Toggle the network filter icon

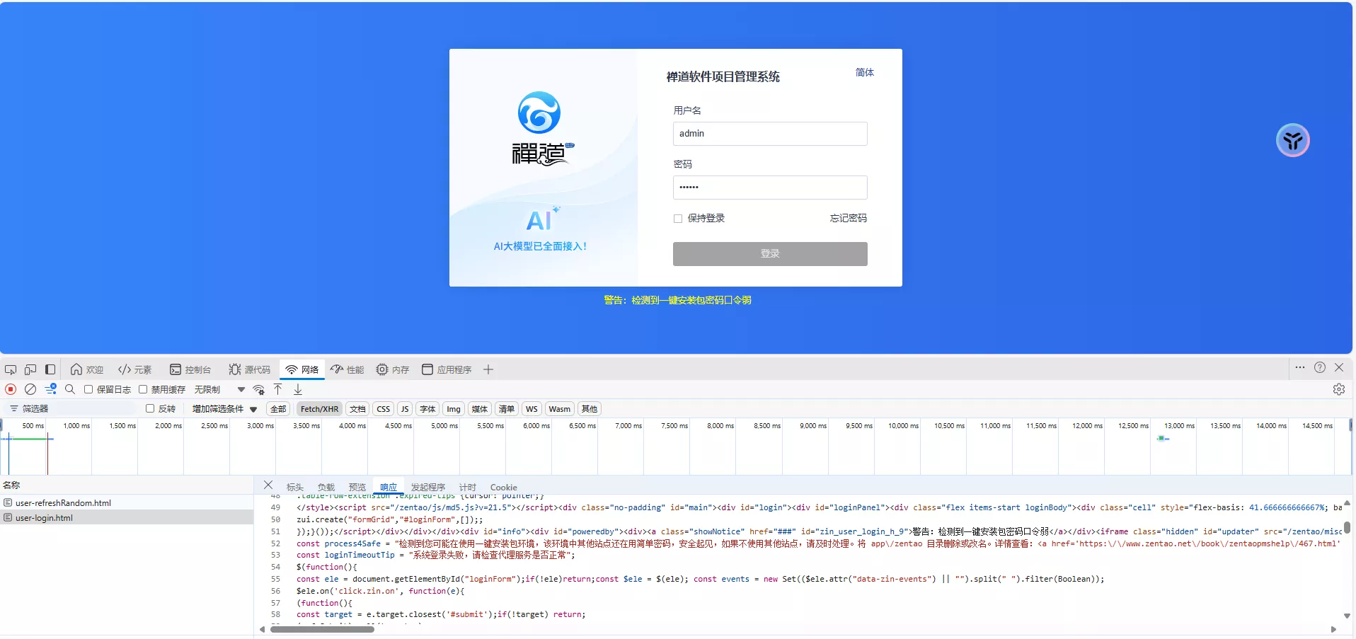point(51,389)
